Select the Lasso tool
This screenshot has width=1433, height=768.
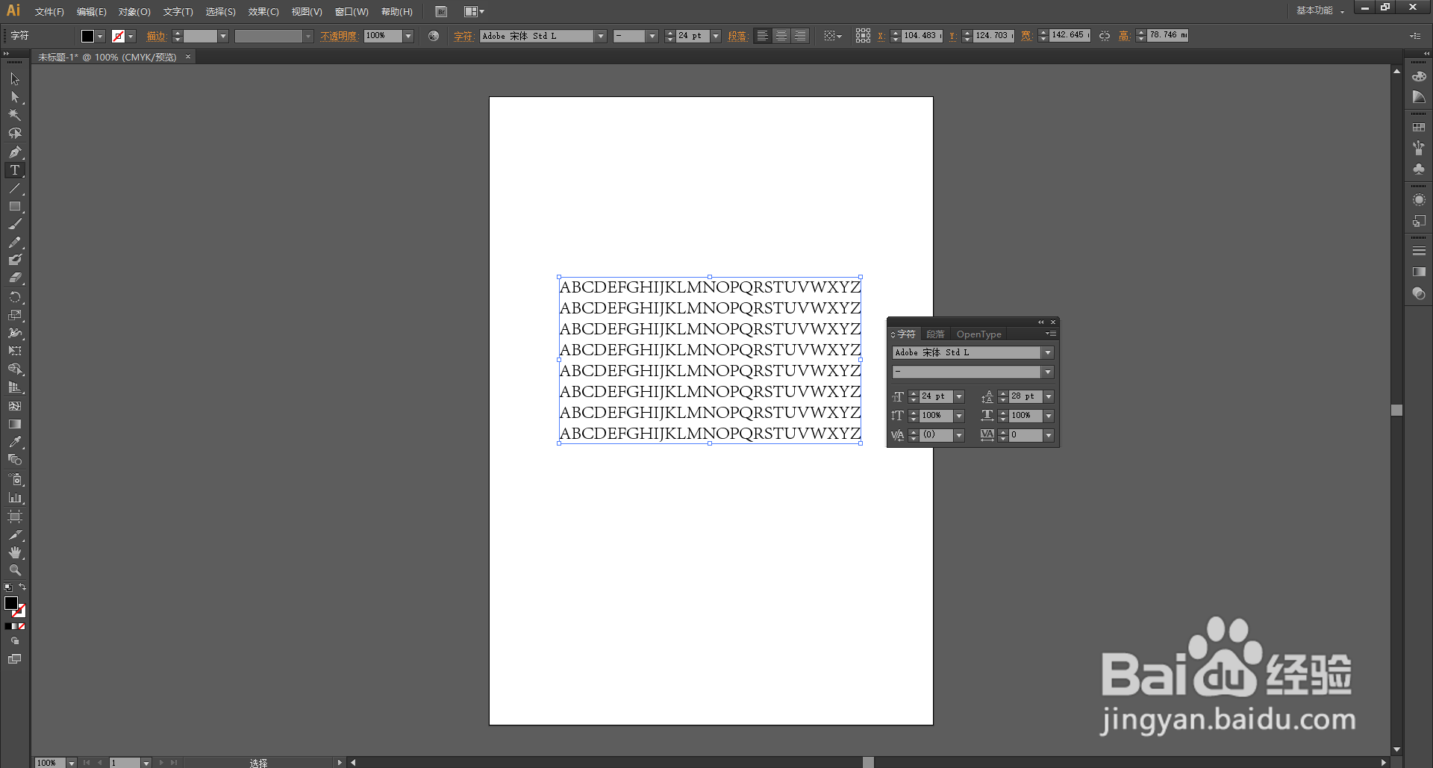(15, 134)
